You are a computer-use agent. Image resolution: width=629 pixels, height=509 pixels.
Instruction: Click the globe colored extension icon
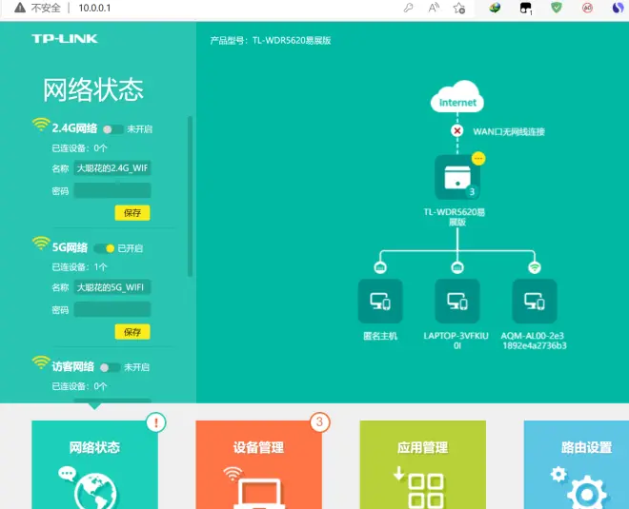[x=495, y=8]
